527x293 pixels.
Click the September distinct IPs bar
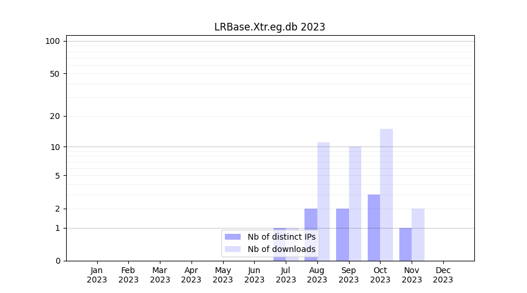343,234
